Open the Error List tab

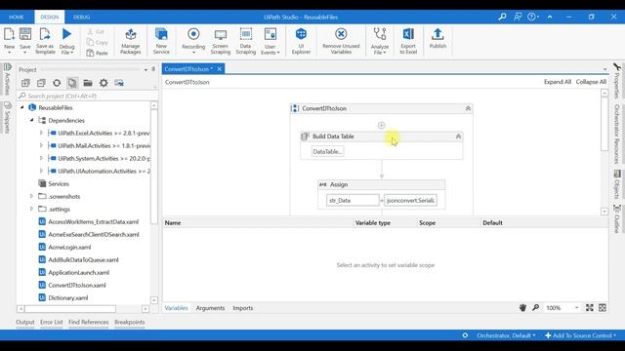point(52,322)
